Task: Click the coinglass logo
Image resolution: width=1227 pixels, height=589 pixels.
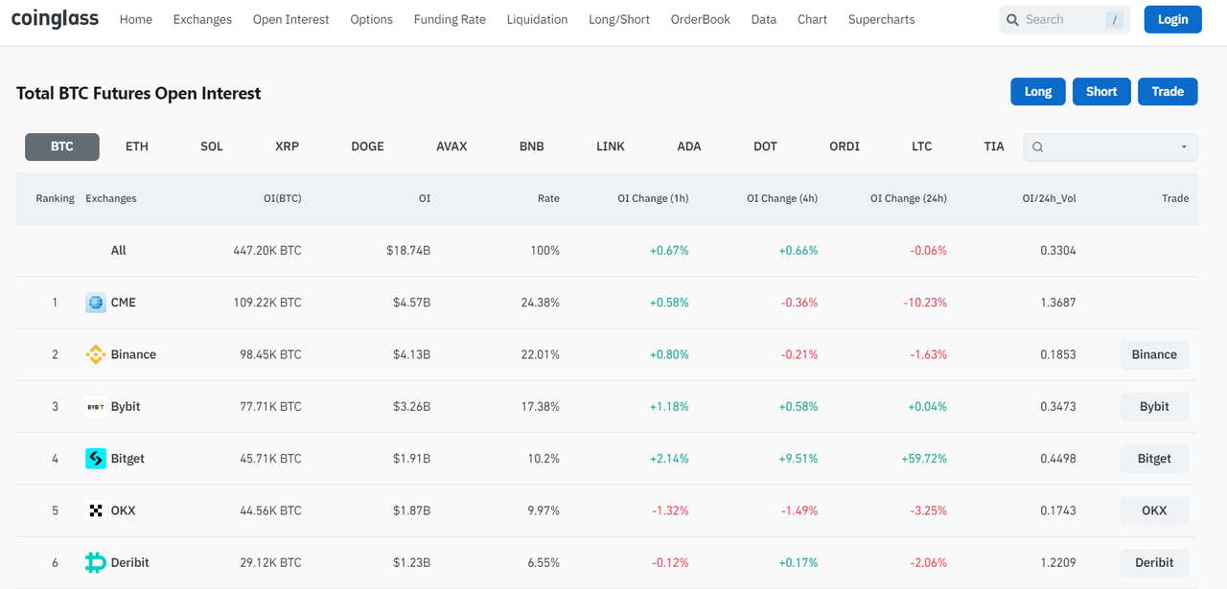Action: [x=55, y=19]
